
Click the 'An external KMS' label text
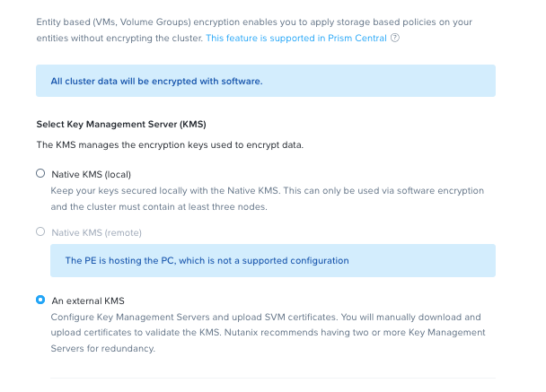tap(88, 301)
